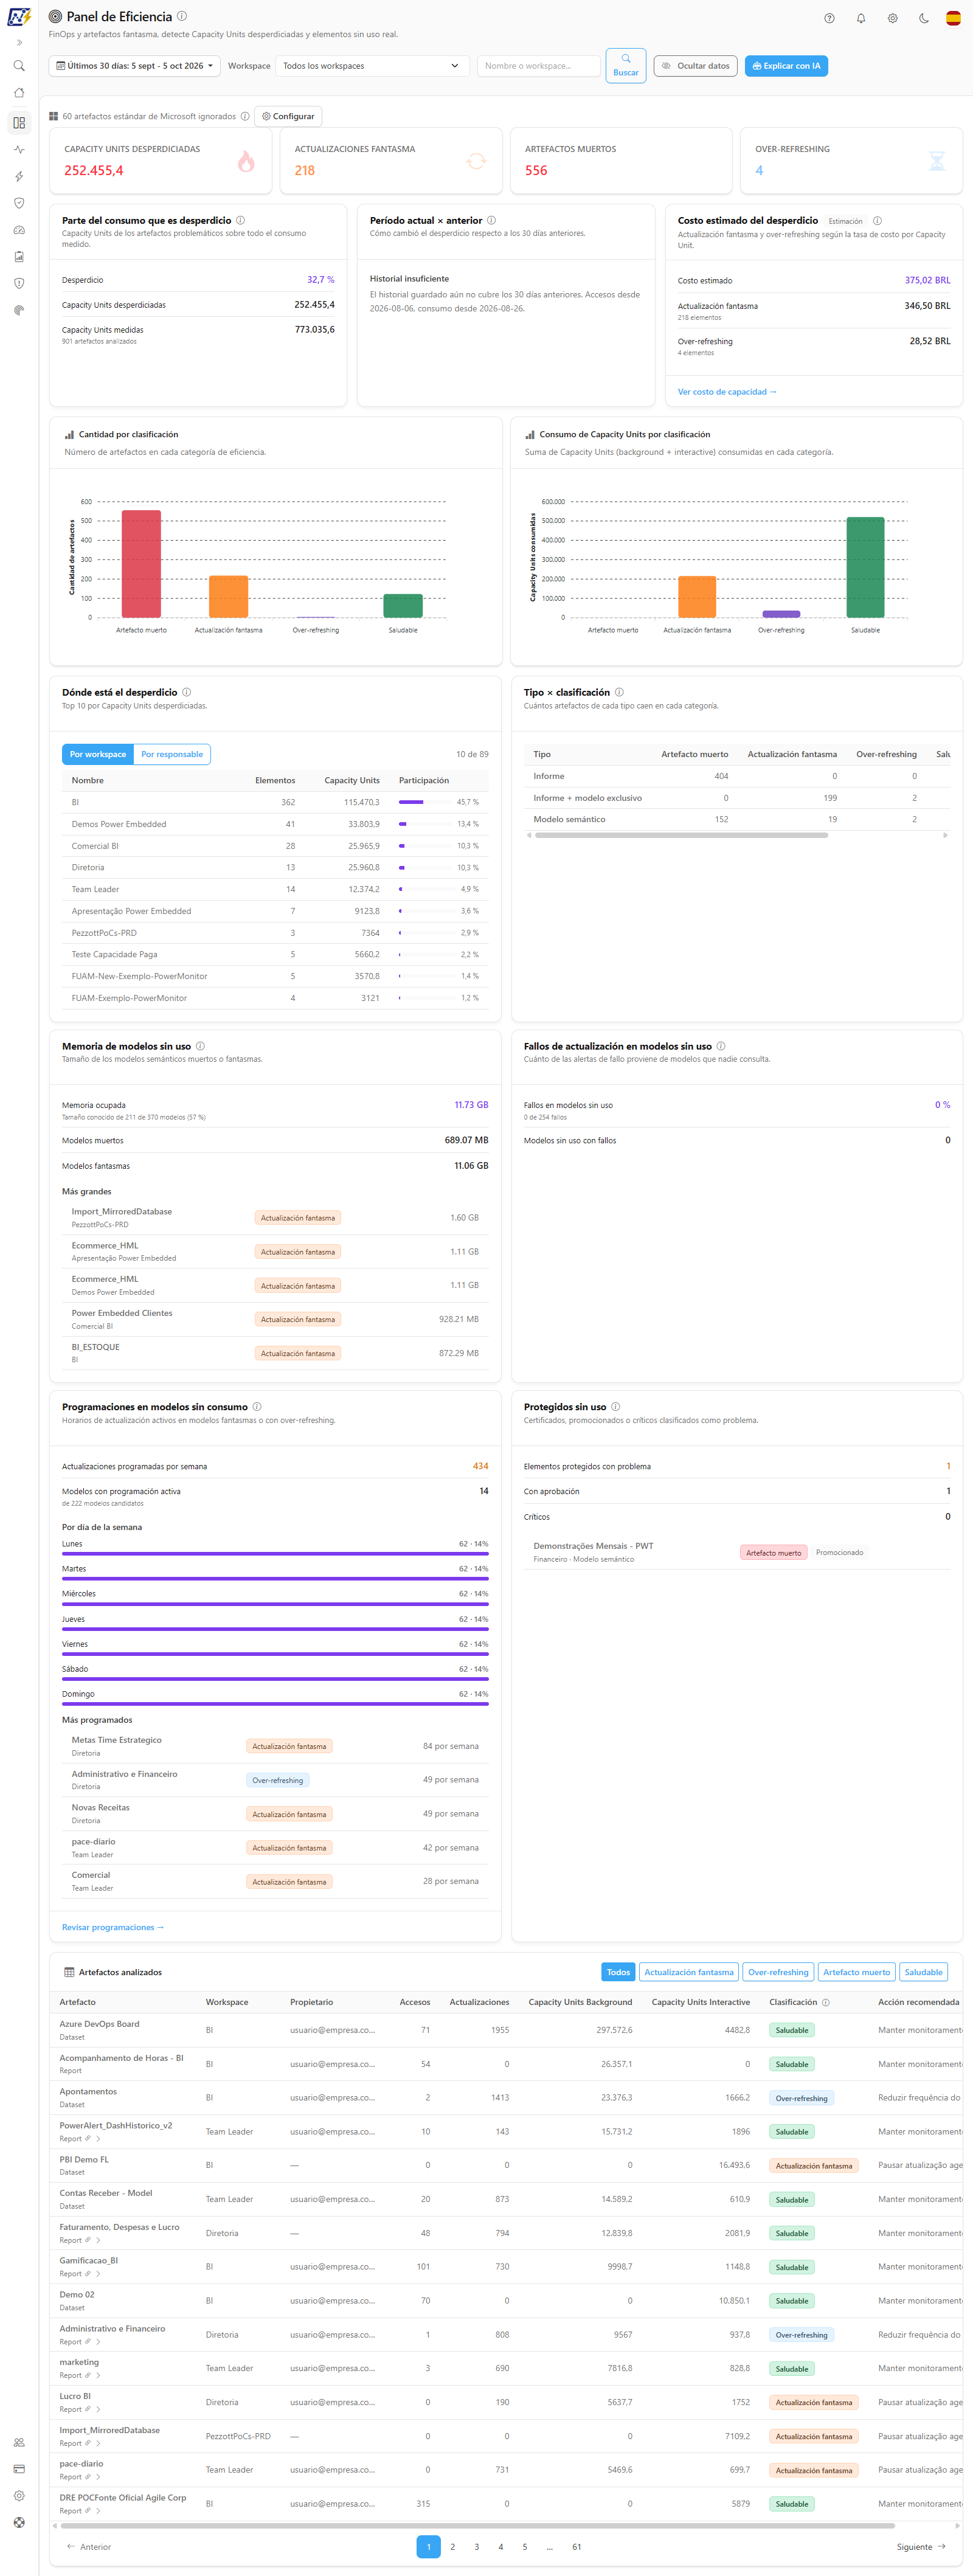Go to page 2 of artifacts

(453, 2546)
